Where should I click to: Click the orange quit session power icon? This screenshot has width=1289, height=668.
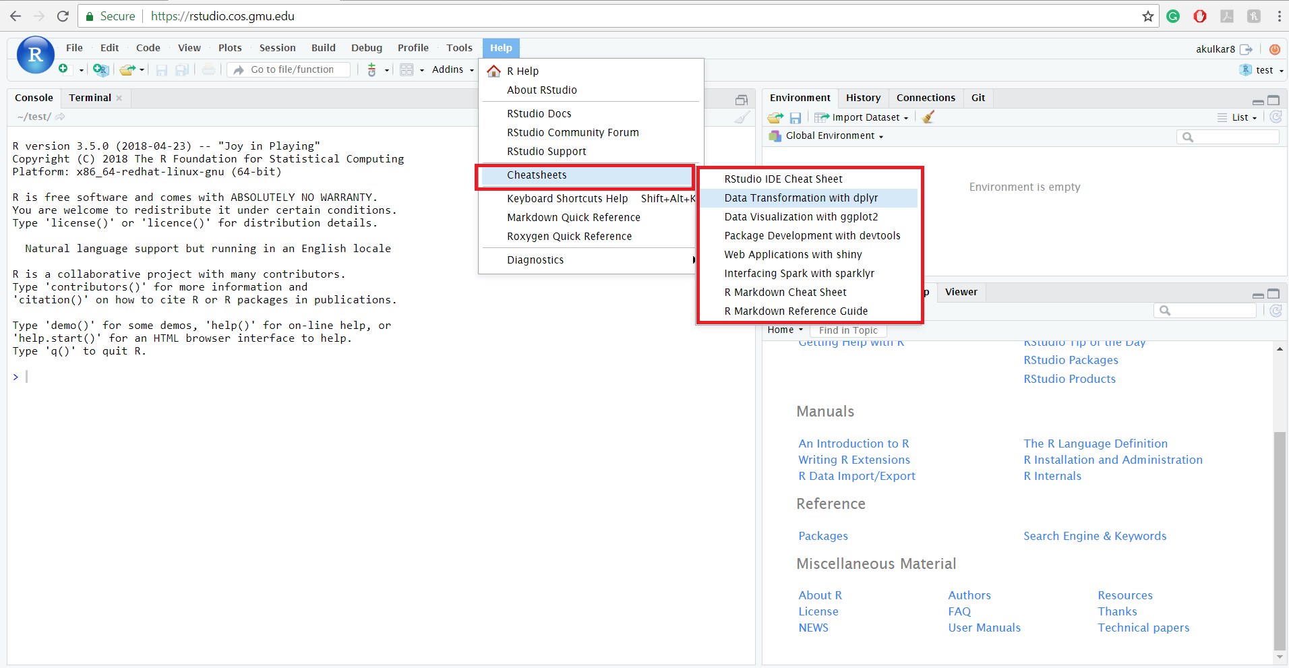pos(1274,49)
